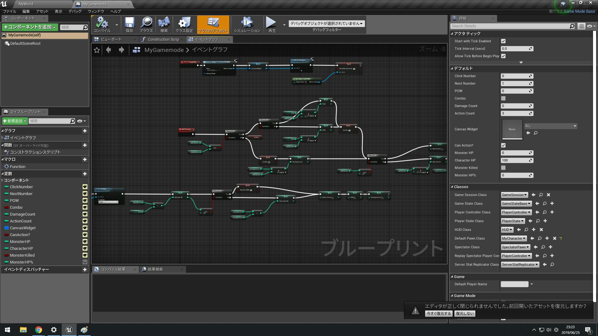Click the Simulation (シミュレーション) toolbar icon
The width and height of the screenshot is (598, 336).
(247, 24)
